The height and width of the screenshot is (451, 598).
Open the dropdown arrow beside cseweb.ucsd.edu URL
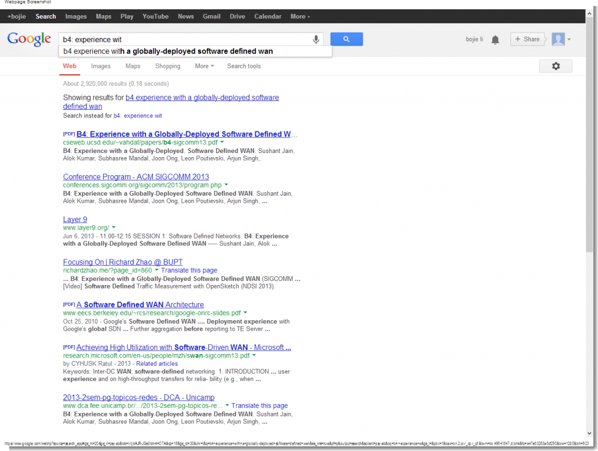point(222,142)
